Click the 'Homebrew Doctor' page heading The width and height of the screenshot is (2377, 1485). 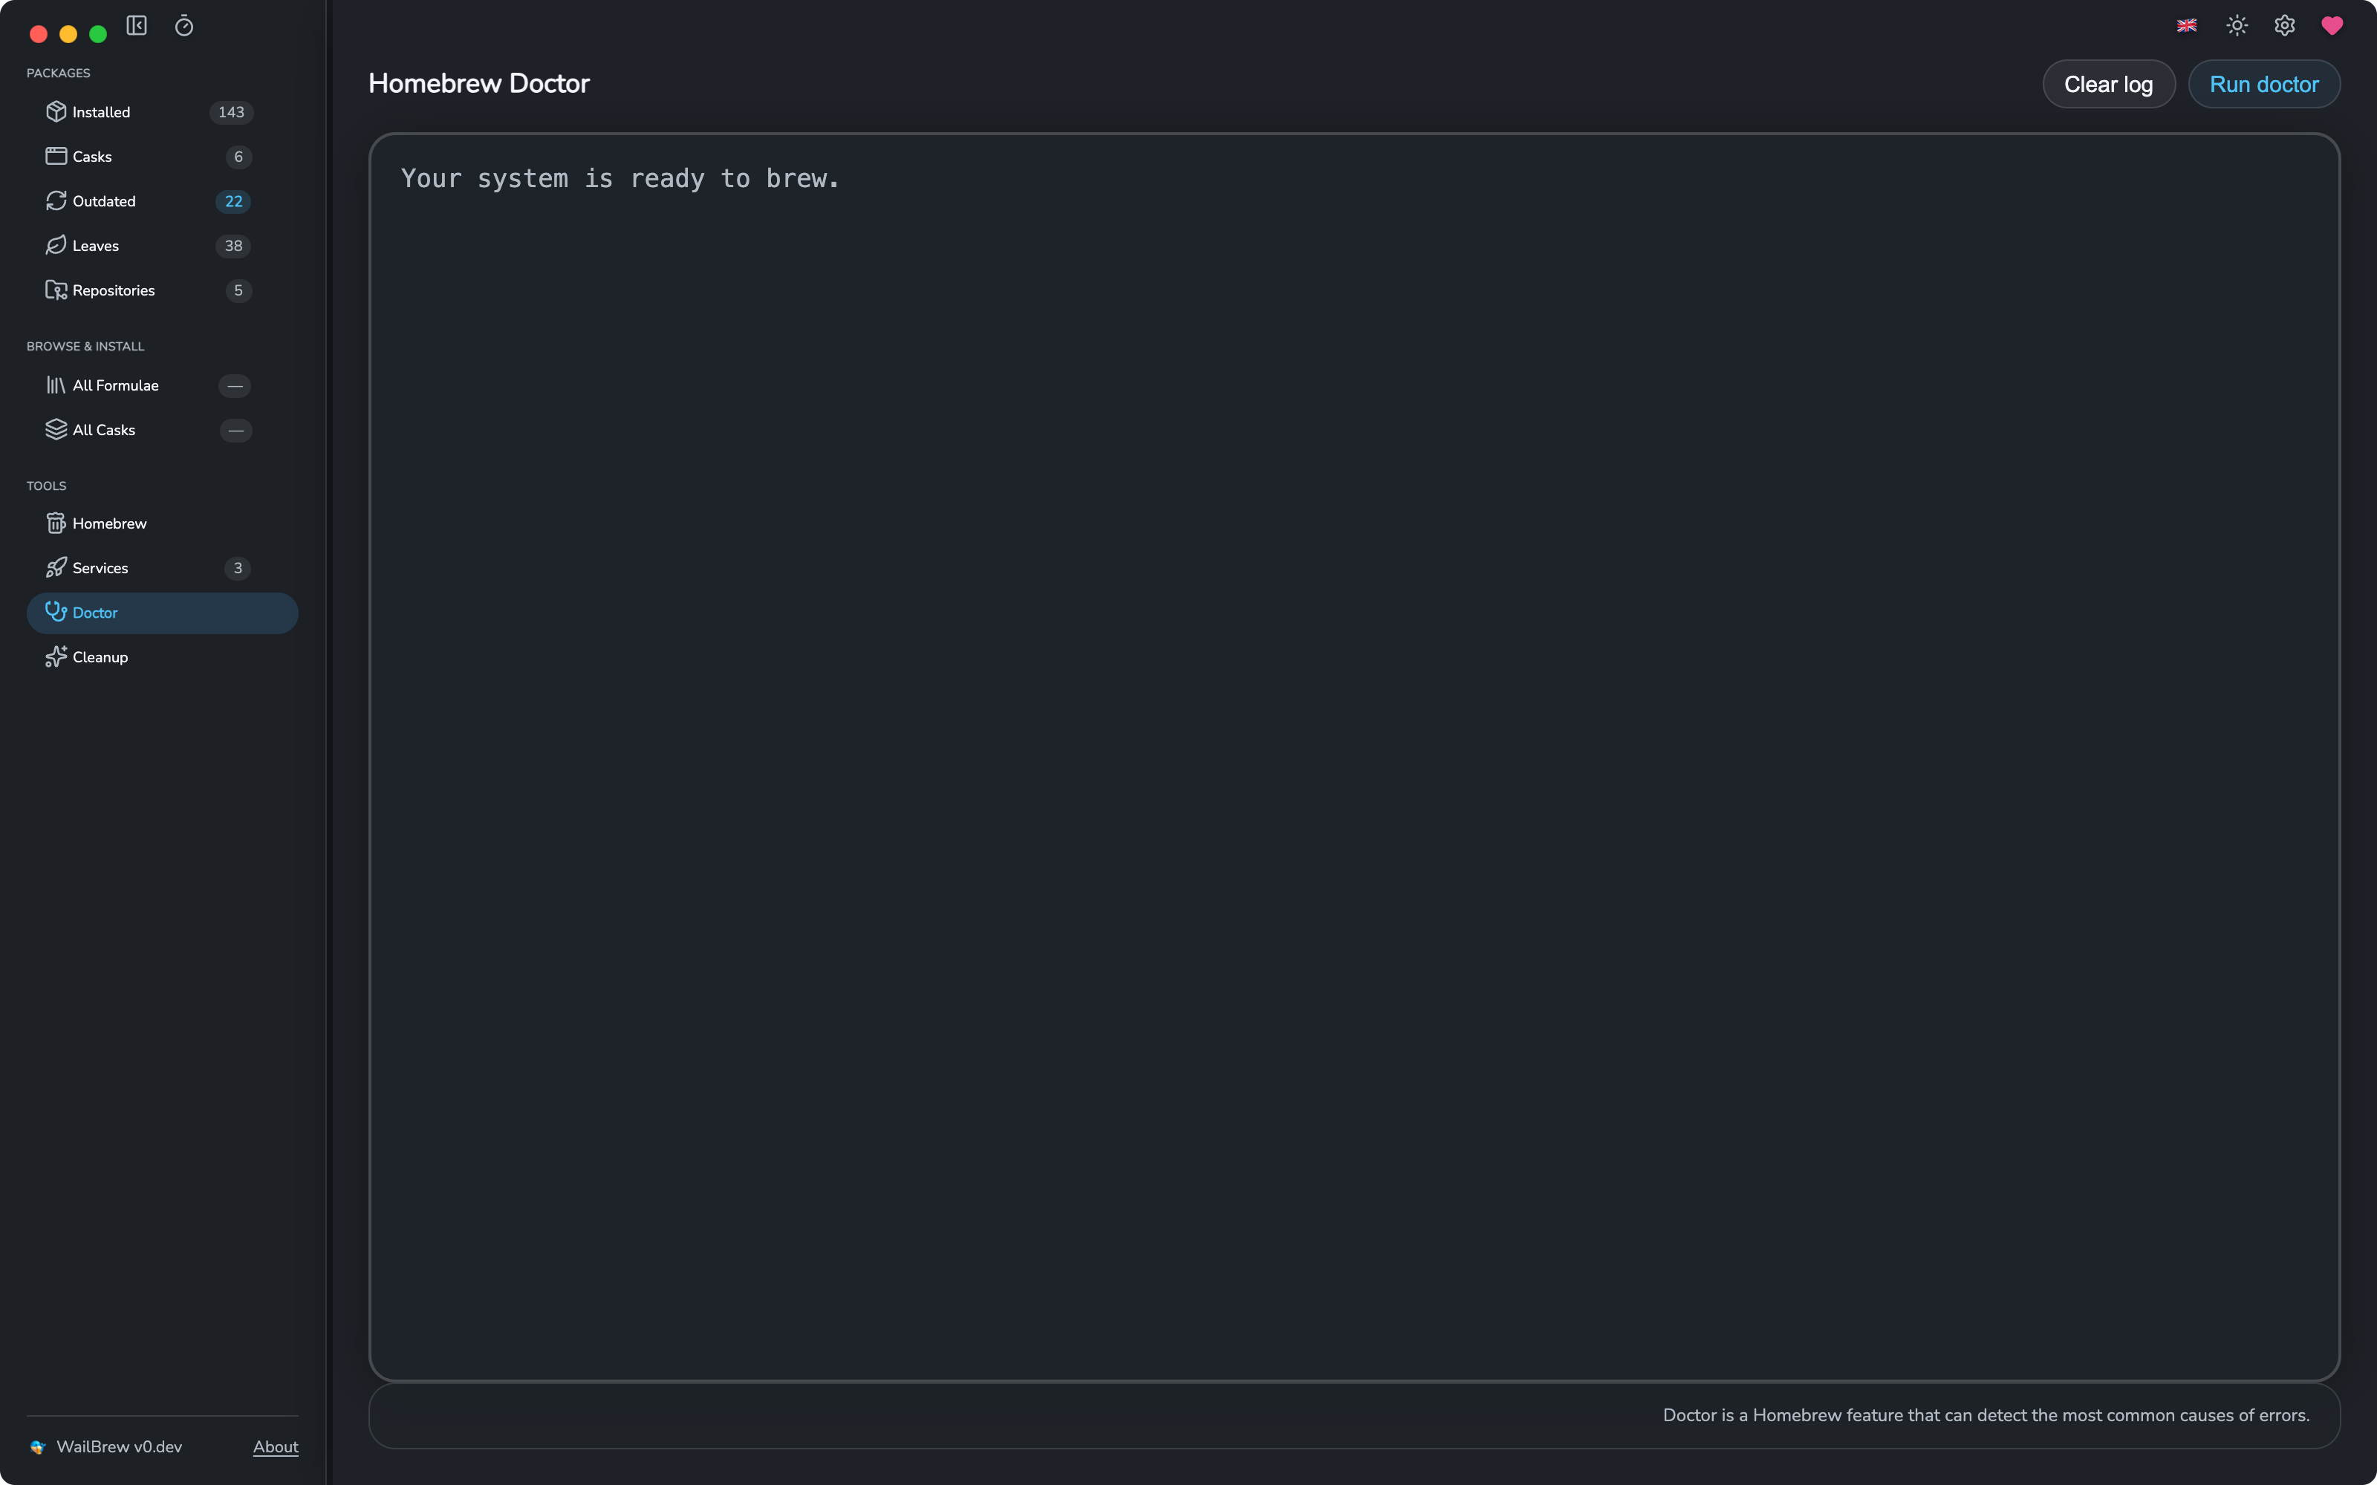[x=479, y=83]
